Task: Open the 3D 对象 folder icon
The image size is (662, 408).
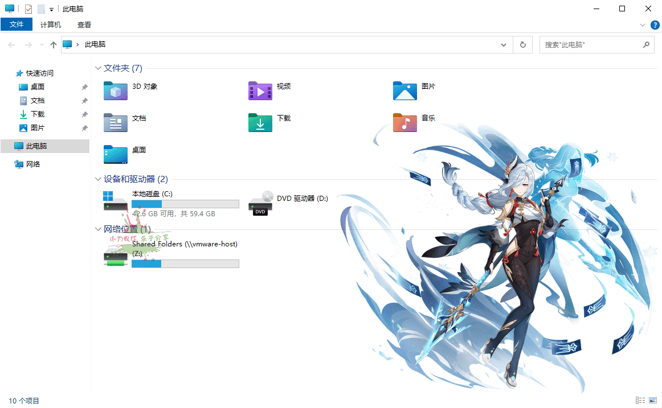Action: 116,90
